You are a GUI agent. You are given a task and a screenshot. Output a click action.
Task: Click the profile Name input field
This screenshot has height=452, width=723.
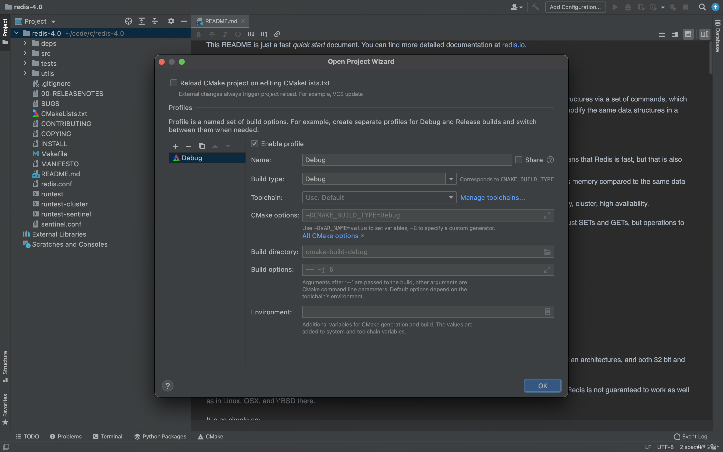point(407,160)
